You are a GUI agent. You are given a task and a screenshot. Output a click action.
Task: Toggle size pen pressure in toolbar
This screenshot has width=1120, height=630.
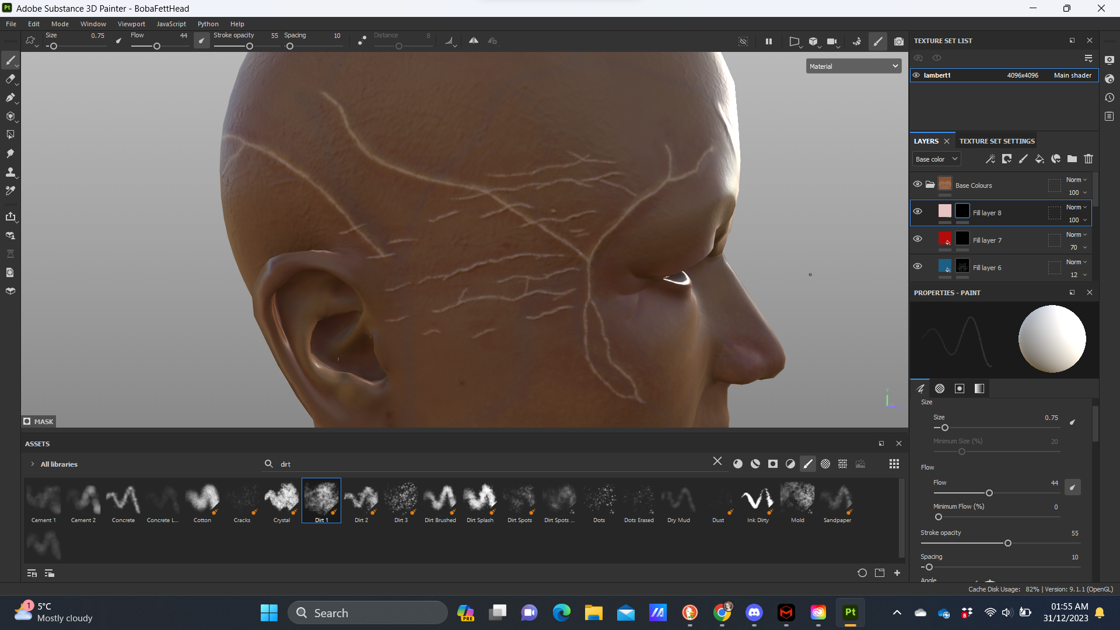(119, 41)
